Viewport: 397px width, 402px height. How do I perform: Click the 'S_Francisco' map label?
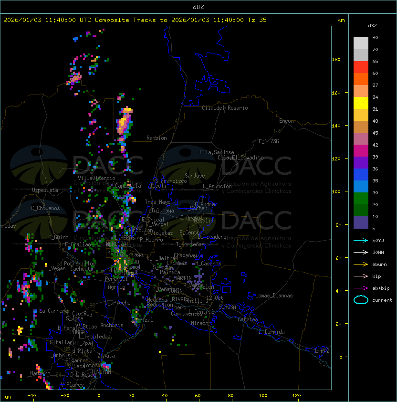coord(171,181)
